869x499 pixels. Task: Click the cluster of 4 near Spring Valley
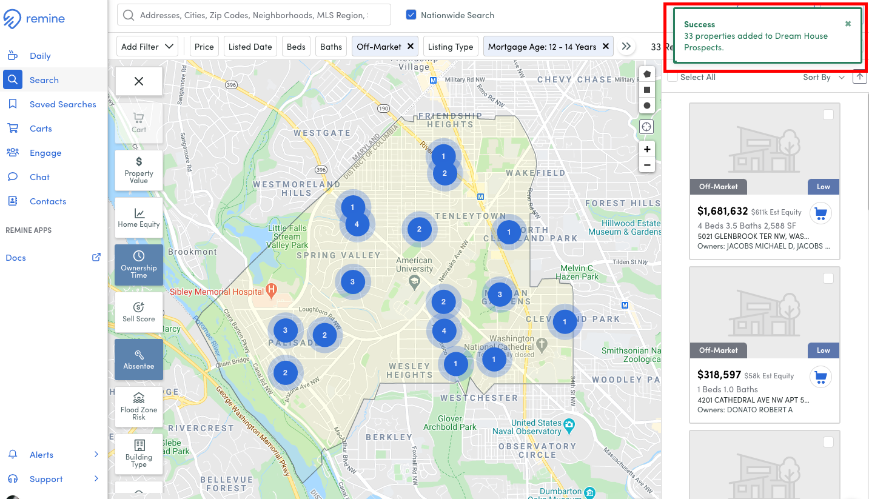pyautogui.click(x=357, y=224)
